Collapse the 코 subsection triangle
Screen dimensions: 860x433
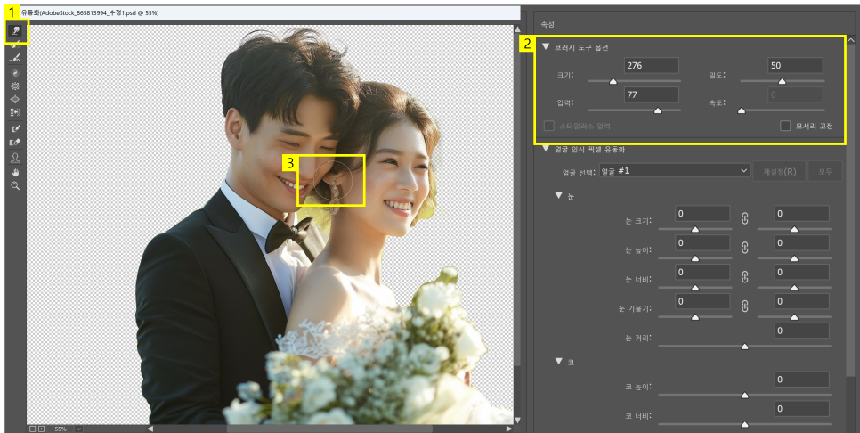[x=558, y=361]
